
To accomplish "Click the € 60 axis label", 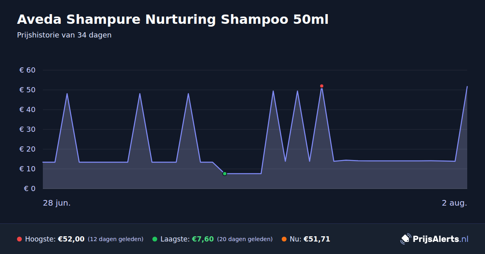I will point(27,70).
